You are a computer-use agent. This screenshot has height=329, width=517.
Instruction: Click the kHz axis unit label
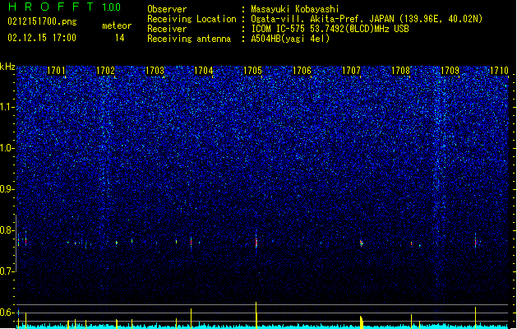pos(7,67)
